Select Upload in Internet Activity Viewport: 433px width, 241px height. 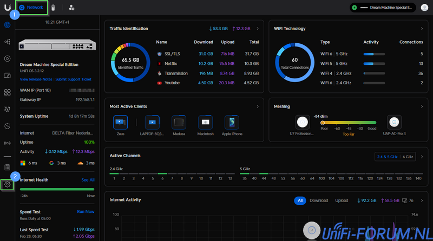pos(342,200)
